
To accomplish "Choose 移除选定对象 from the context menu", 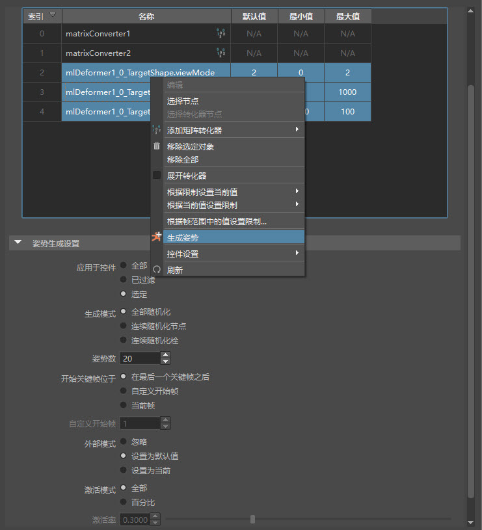I will 234,147.
